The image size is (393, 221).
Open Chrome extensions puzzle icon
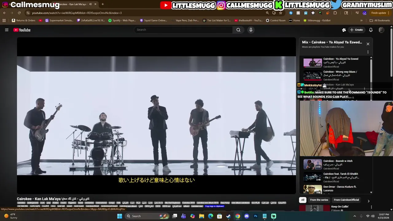[x=335, y=13]
